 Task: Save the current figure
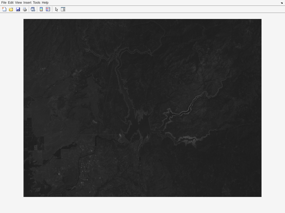[18, 9]
